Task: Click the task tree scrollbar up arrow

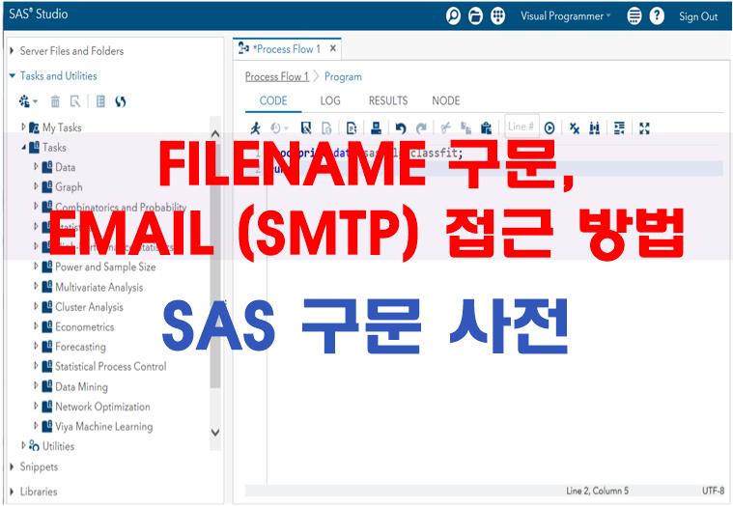Action: (x=215, y=133)
